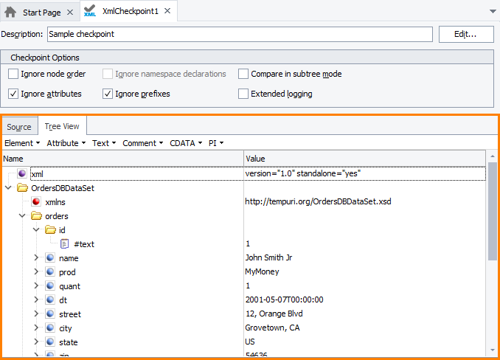Click the Description text field
This screenshot has width=500, height=360.
[240, 34]
